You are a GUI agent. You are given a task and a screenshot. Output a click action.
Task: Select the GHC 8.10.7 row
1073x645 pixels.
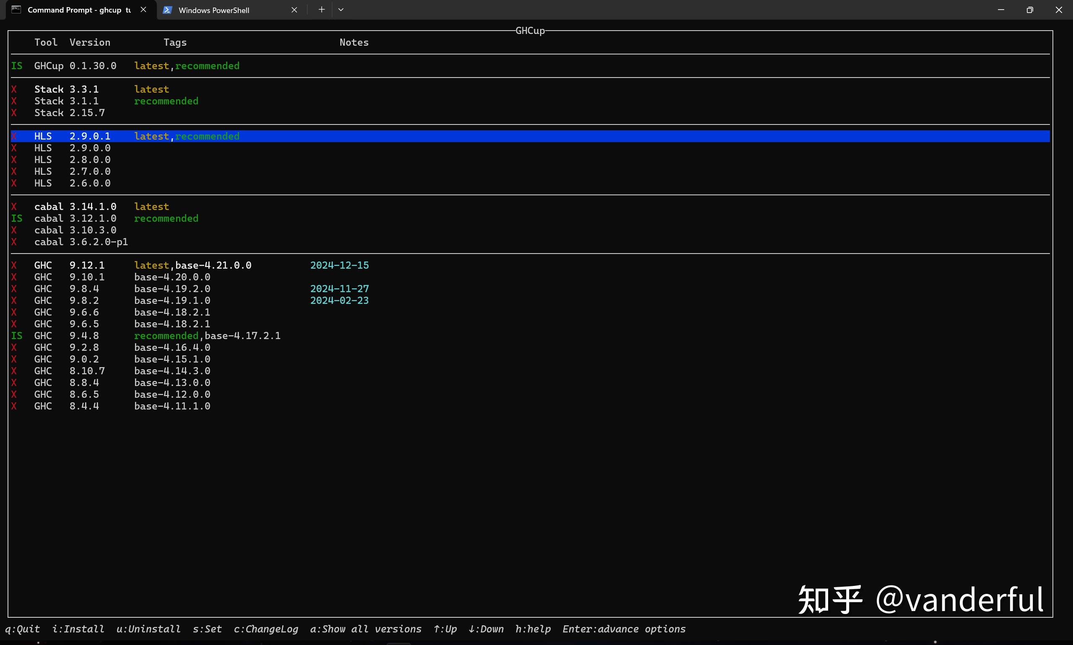[530, 371]
